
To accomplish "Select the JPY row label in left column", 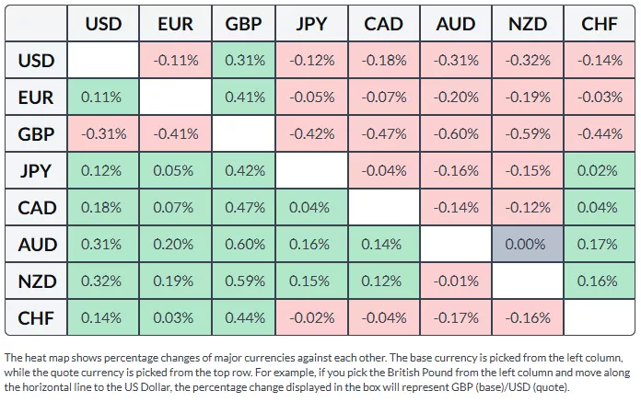I will click(x=37, y=171).
